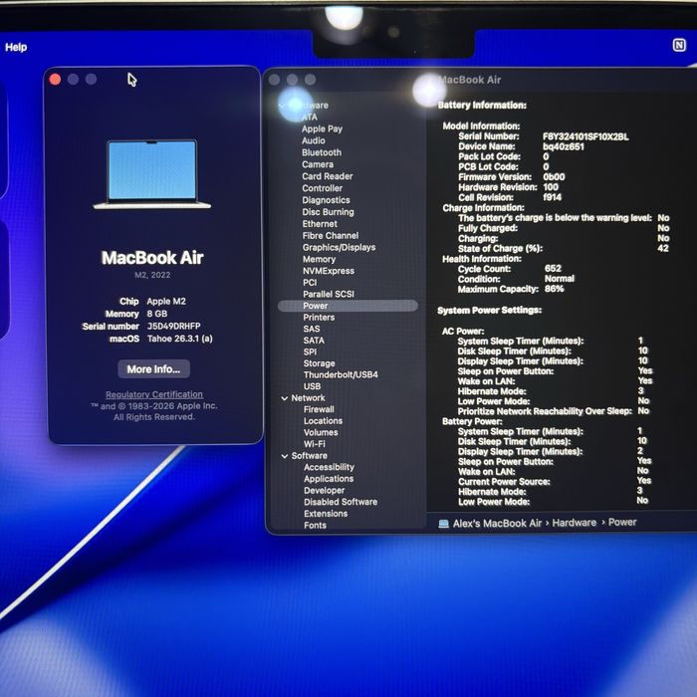Select Volumes under Network
Screen dimensions: 697x697
pos(321,432)
